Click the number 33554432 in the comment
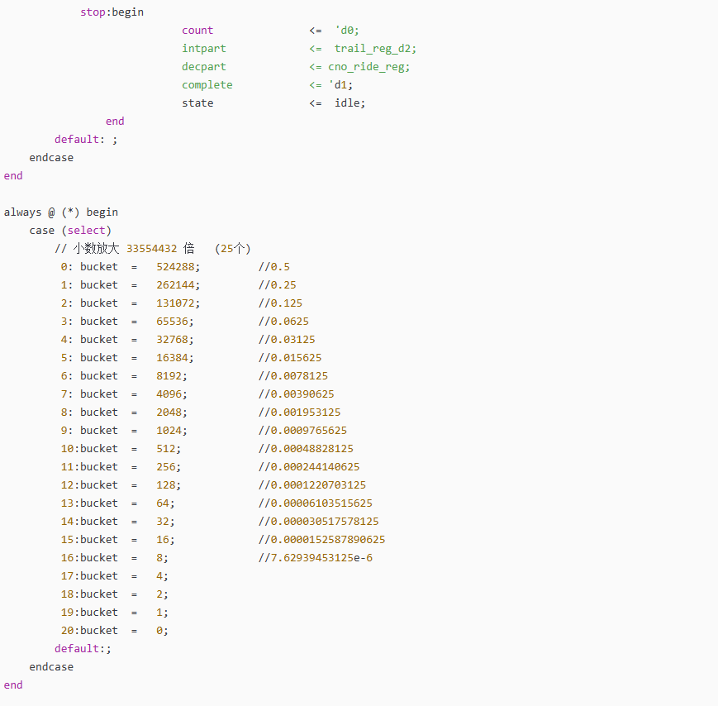The width and height of the screenshot is (718, 706). point(151,249)
